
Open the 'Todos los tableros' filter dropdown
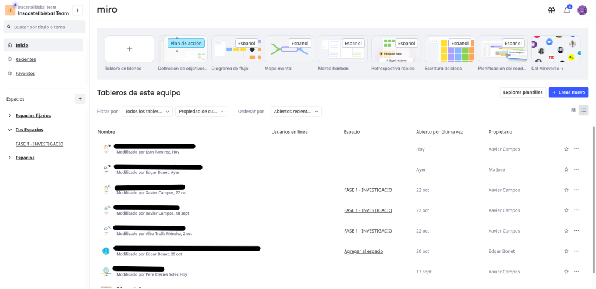pos(147,112)
